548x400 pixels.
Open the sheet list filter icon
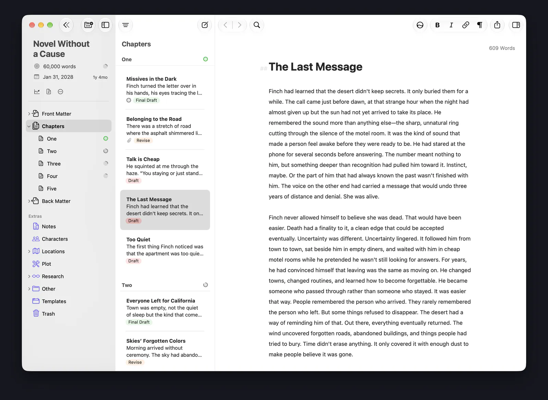click(126, 25)
